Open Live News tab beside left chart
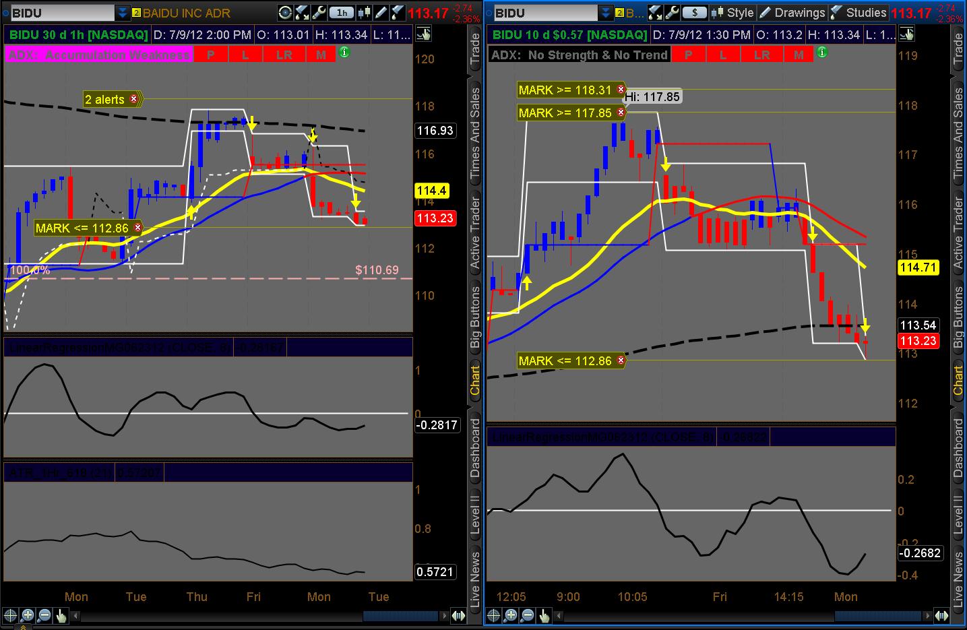Screen dimensions: 967x630 pos(476,581)
